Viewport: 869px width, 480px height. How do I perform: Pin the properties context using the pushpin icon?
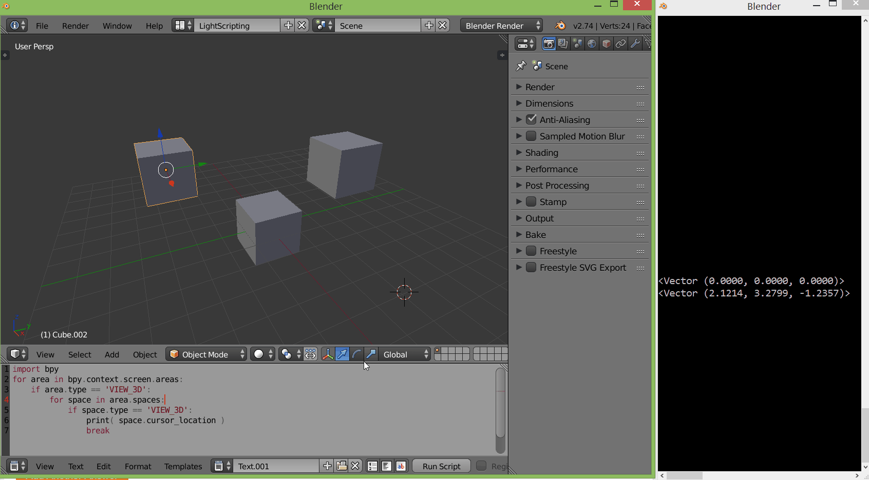521,66
